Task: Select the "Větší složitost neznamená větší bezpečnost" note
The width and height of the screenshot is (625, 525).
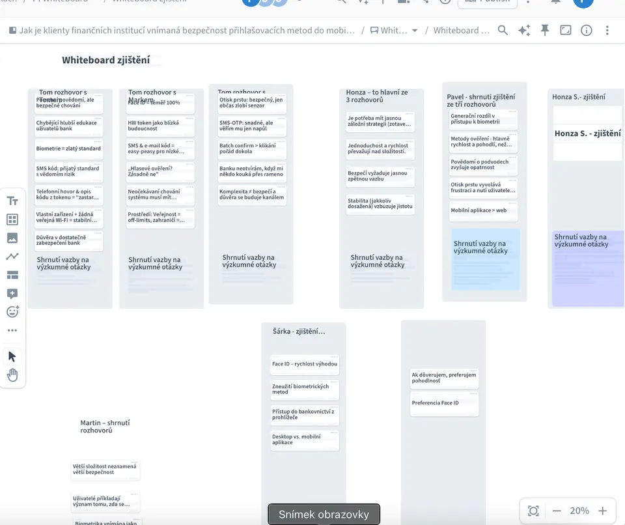Action: pos(105,470)
